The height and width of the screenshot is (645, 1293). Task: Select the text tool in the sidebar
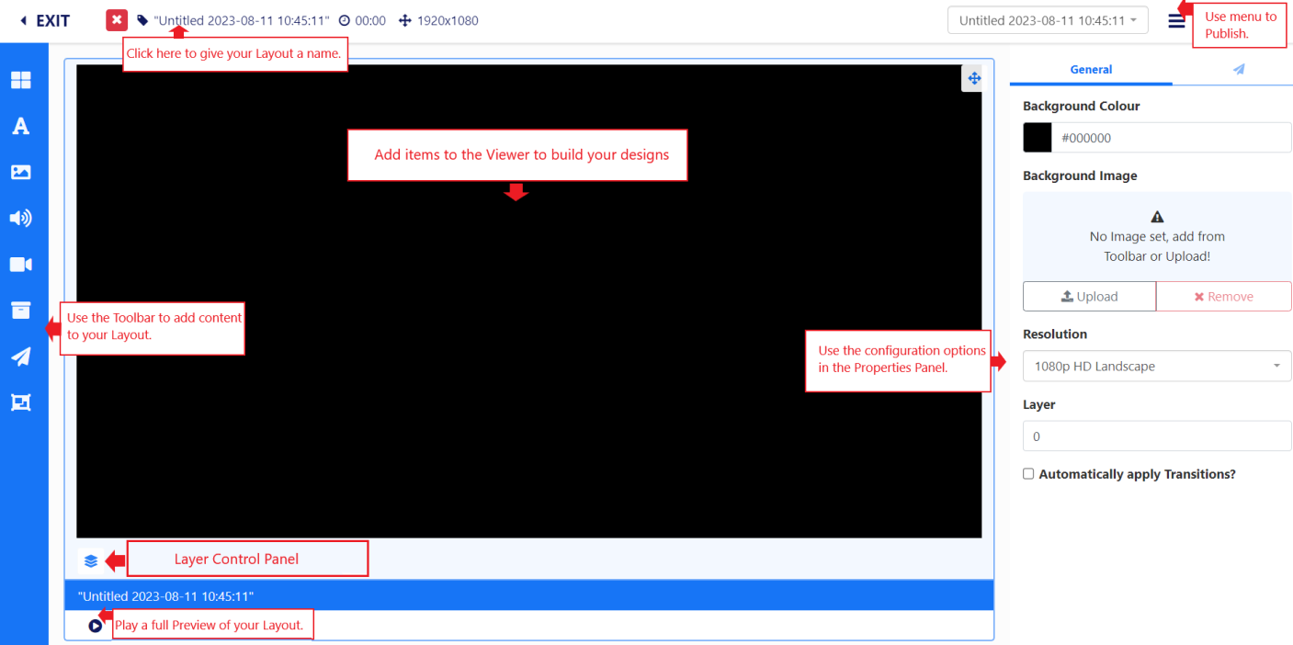(x=20, y=127)
